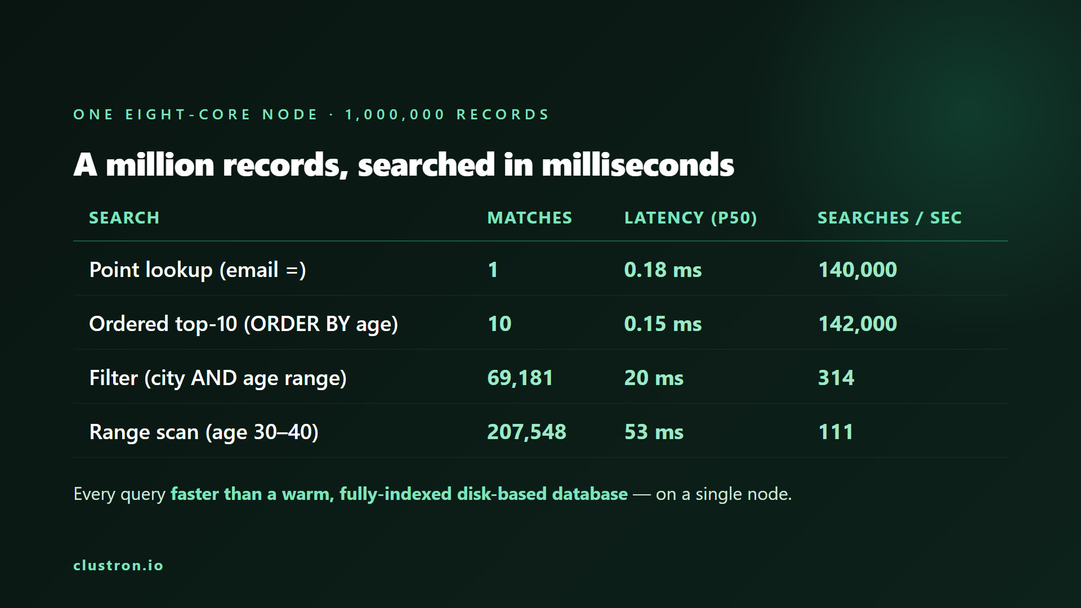Select the 'Filter (city AND age range)' row label
Screen dimensions: 1081x608
click(218, 378)
